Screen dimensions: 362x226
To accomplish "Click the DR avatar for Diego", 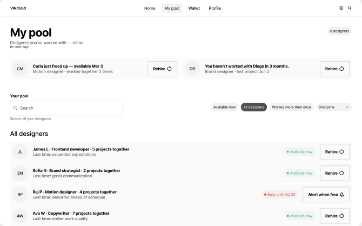I will pos(192,69).
